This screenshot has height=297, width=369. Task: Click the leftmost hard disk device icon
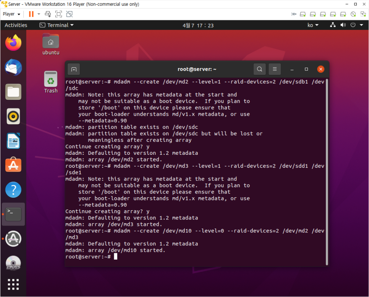[303, 14]
